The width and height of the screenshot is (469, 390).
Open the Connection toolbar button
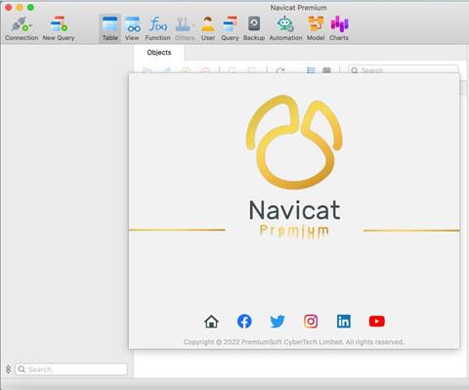(x=21, y=28)
